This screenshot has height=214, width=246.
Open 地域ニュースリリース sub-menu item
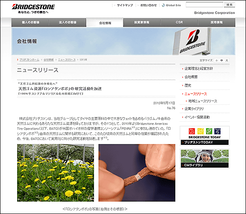[203, 101]
